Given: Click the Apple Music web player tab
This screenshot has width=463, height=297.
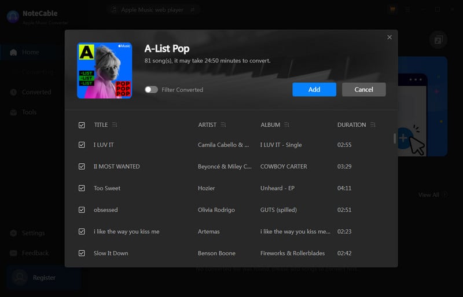Looking at the screenshot, I should click(153, 10).
